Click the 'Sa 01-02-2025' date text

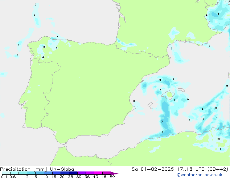153,169
